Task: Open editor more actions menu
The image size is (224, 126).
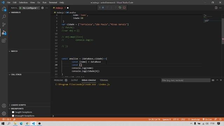Action: [x=220, y=8]
